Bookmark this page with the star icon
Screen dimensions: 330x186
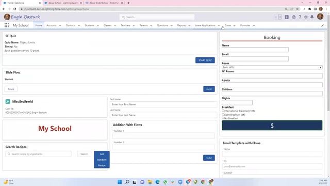[297, 9]
